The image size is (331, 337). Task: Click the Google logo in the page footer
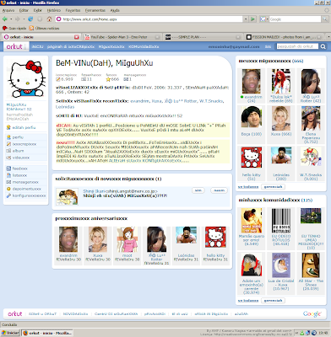[x=312, y=313]
